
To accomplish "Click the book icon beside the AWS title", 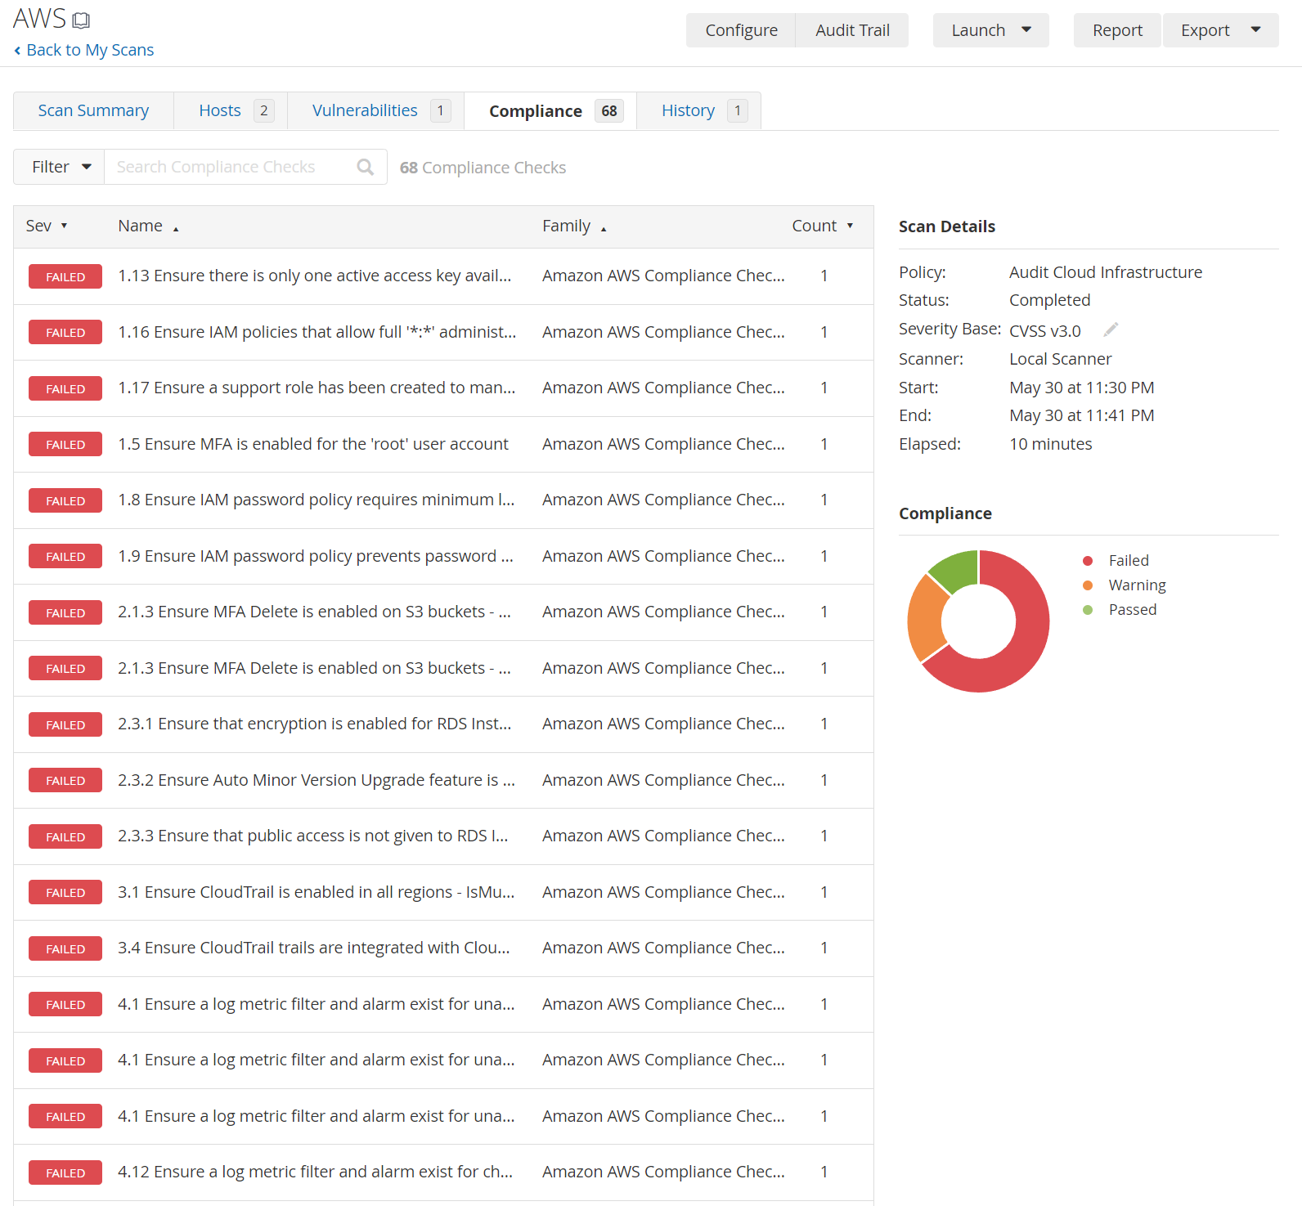I will (81, 20).
